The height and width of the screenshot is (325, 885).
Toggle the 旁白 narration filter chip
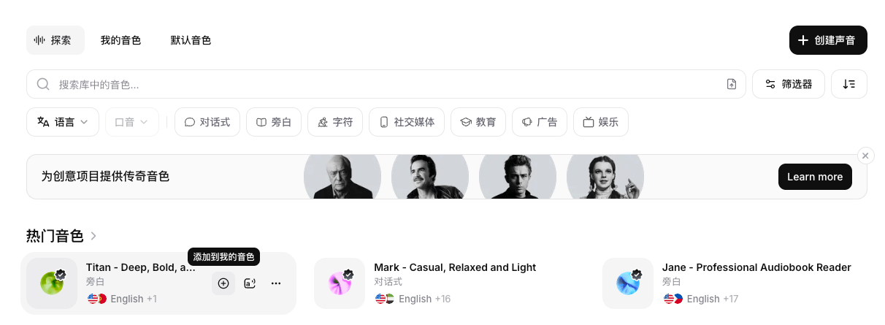pyautogui.click(x=272, y=122)
